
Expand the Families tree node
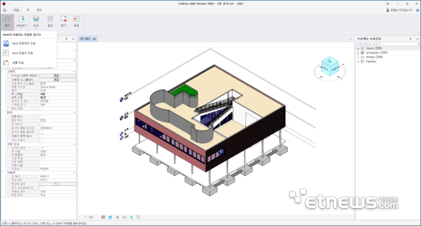pyautogui.click(x=358, y=62)
